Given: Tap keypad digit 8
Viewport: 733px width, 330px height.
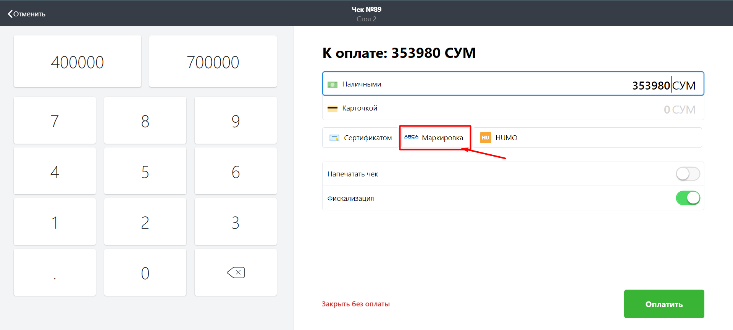Looking at the screenshot, I should coord(145,120).
